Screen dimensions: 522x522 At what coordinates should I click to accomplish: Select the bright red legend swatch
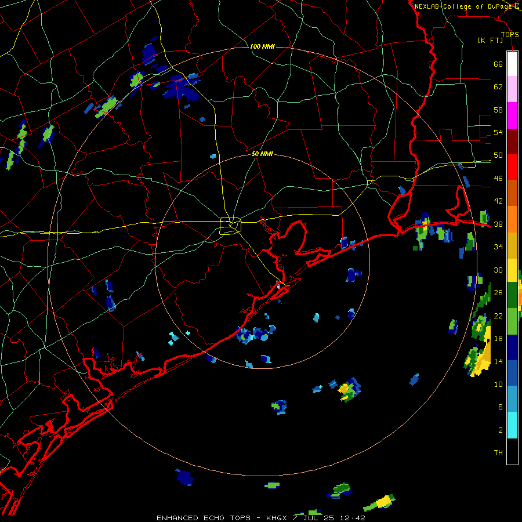(x=512, y=167)
